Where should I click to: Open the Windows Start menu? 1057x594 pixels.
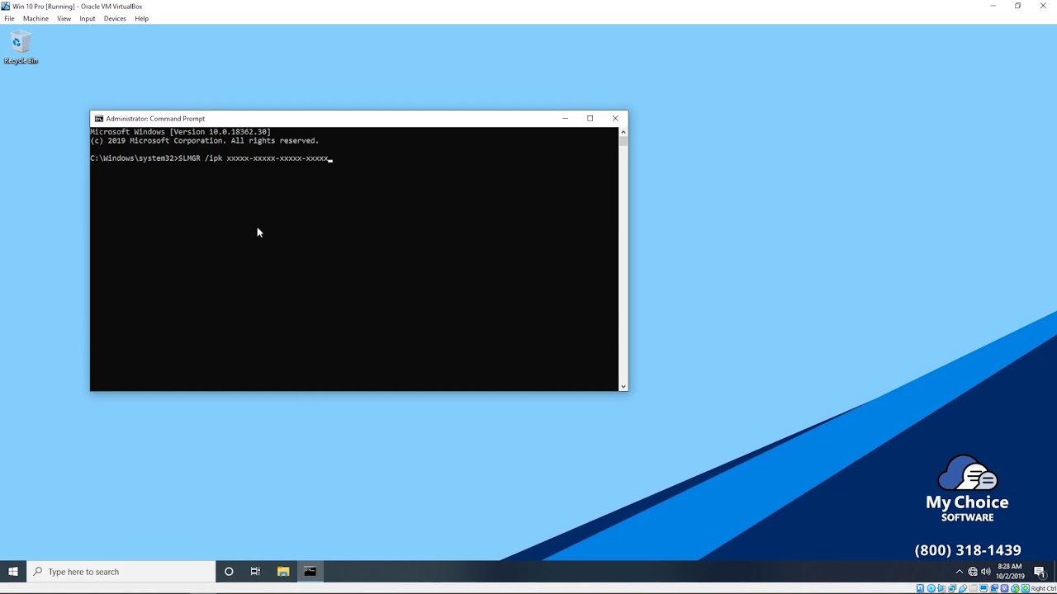click(x=13, y=571)
